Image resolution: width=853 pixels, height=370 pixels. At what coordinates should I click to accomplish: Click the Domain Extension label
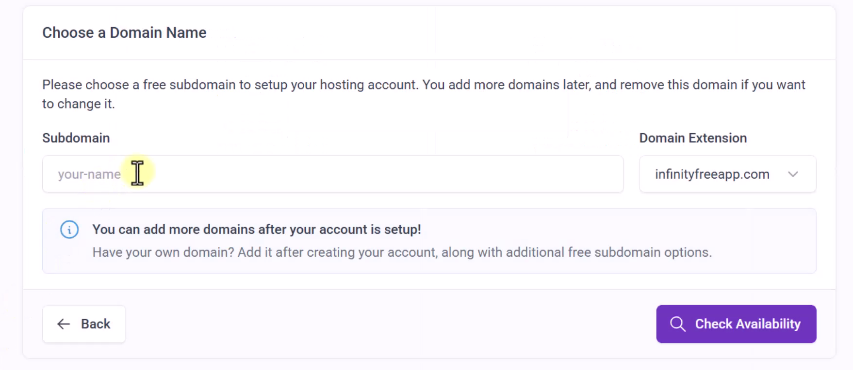[x=692, y=138]
